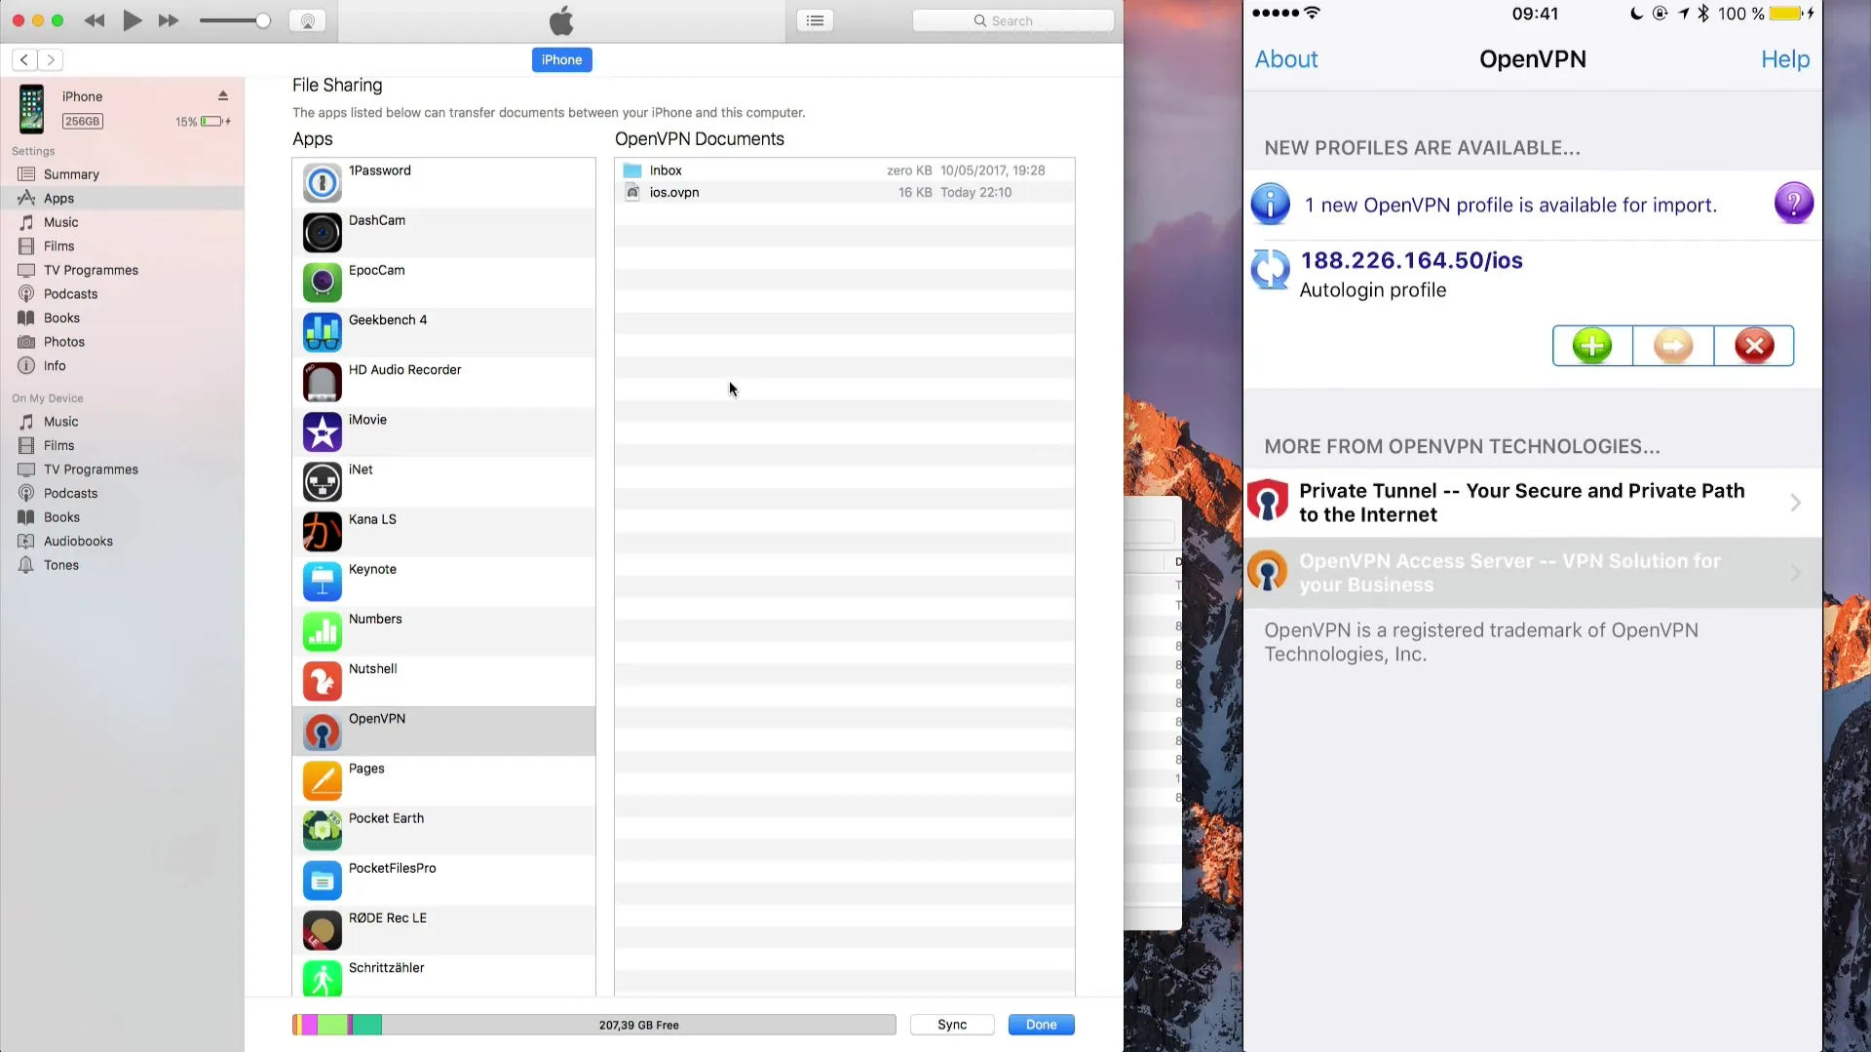
Task: Click the iPhone device tab button
Action: tap(561, 59)
